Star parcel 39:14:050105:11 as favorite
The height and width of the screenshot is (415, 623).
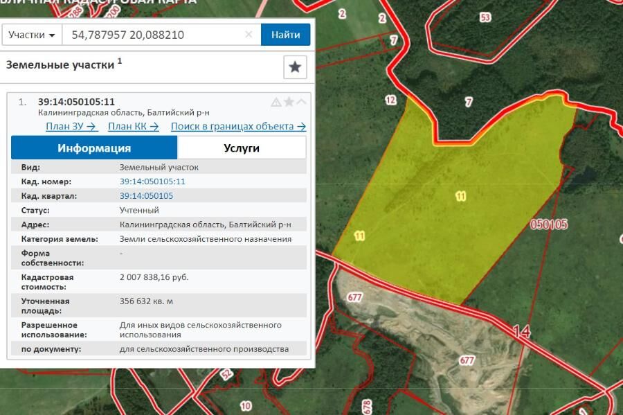tap(289, 102)
